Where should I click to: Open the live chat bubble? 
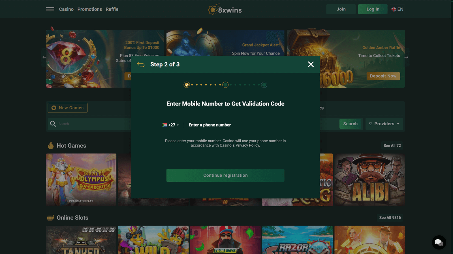[439, 242]
